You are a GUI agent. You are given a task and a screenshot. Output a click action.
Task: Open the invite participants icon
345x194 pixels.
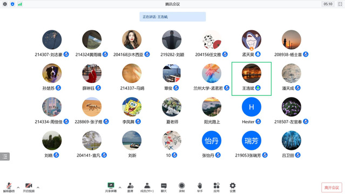click(130, 188)
